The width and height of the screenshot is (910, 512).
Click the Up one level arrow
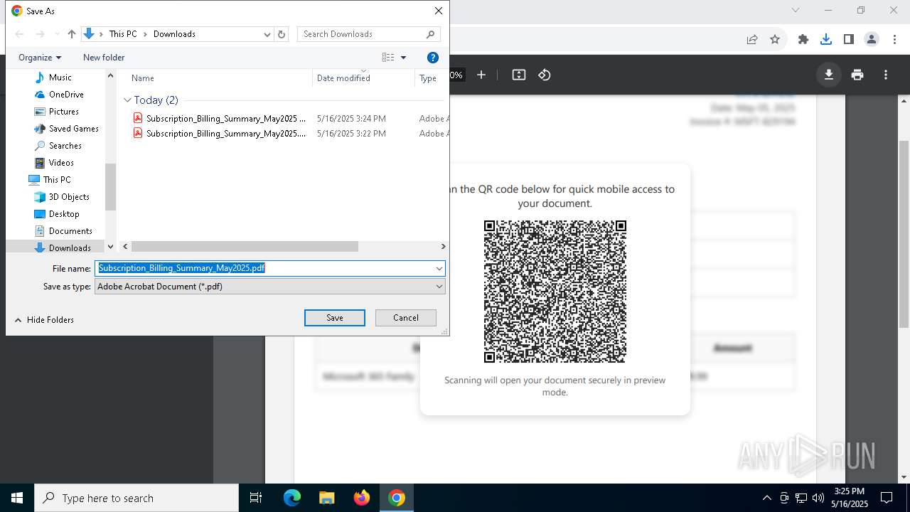72,34
